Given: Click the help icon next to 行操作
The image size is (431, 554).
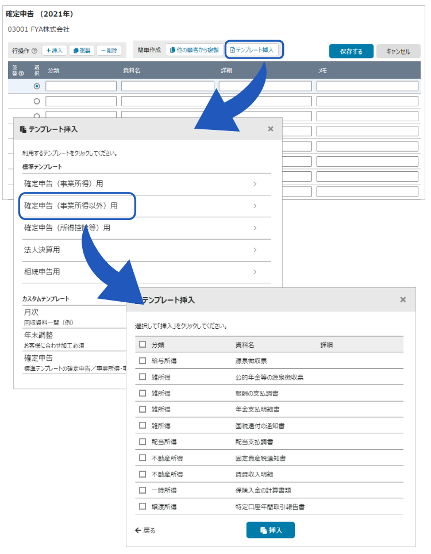Looking at the screenshot, I should click(x=34, y=51).
